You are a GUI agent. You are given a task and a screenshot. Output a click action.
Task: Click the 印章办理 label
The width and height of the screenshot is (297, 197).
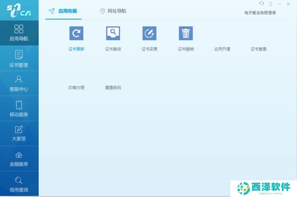pos(76,88)
